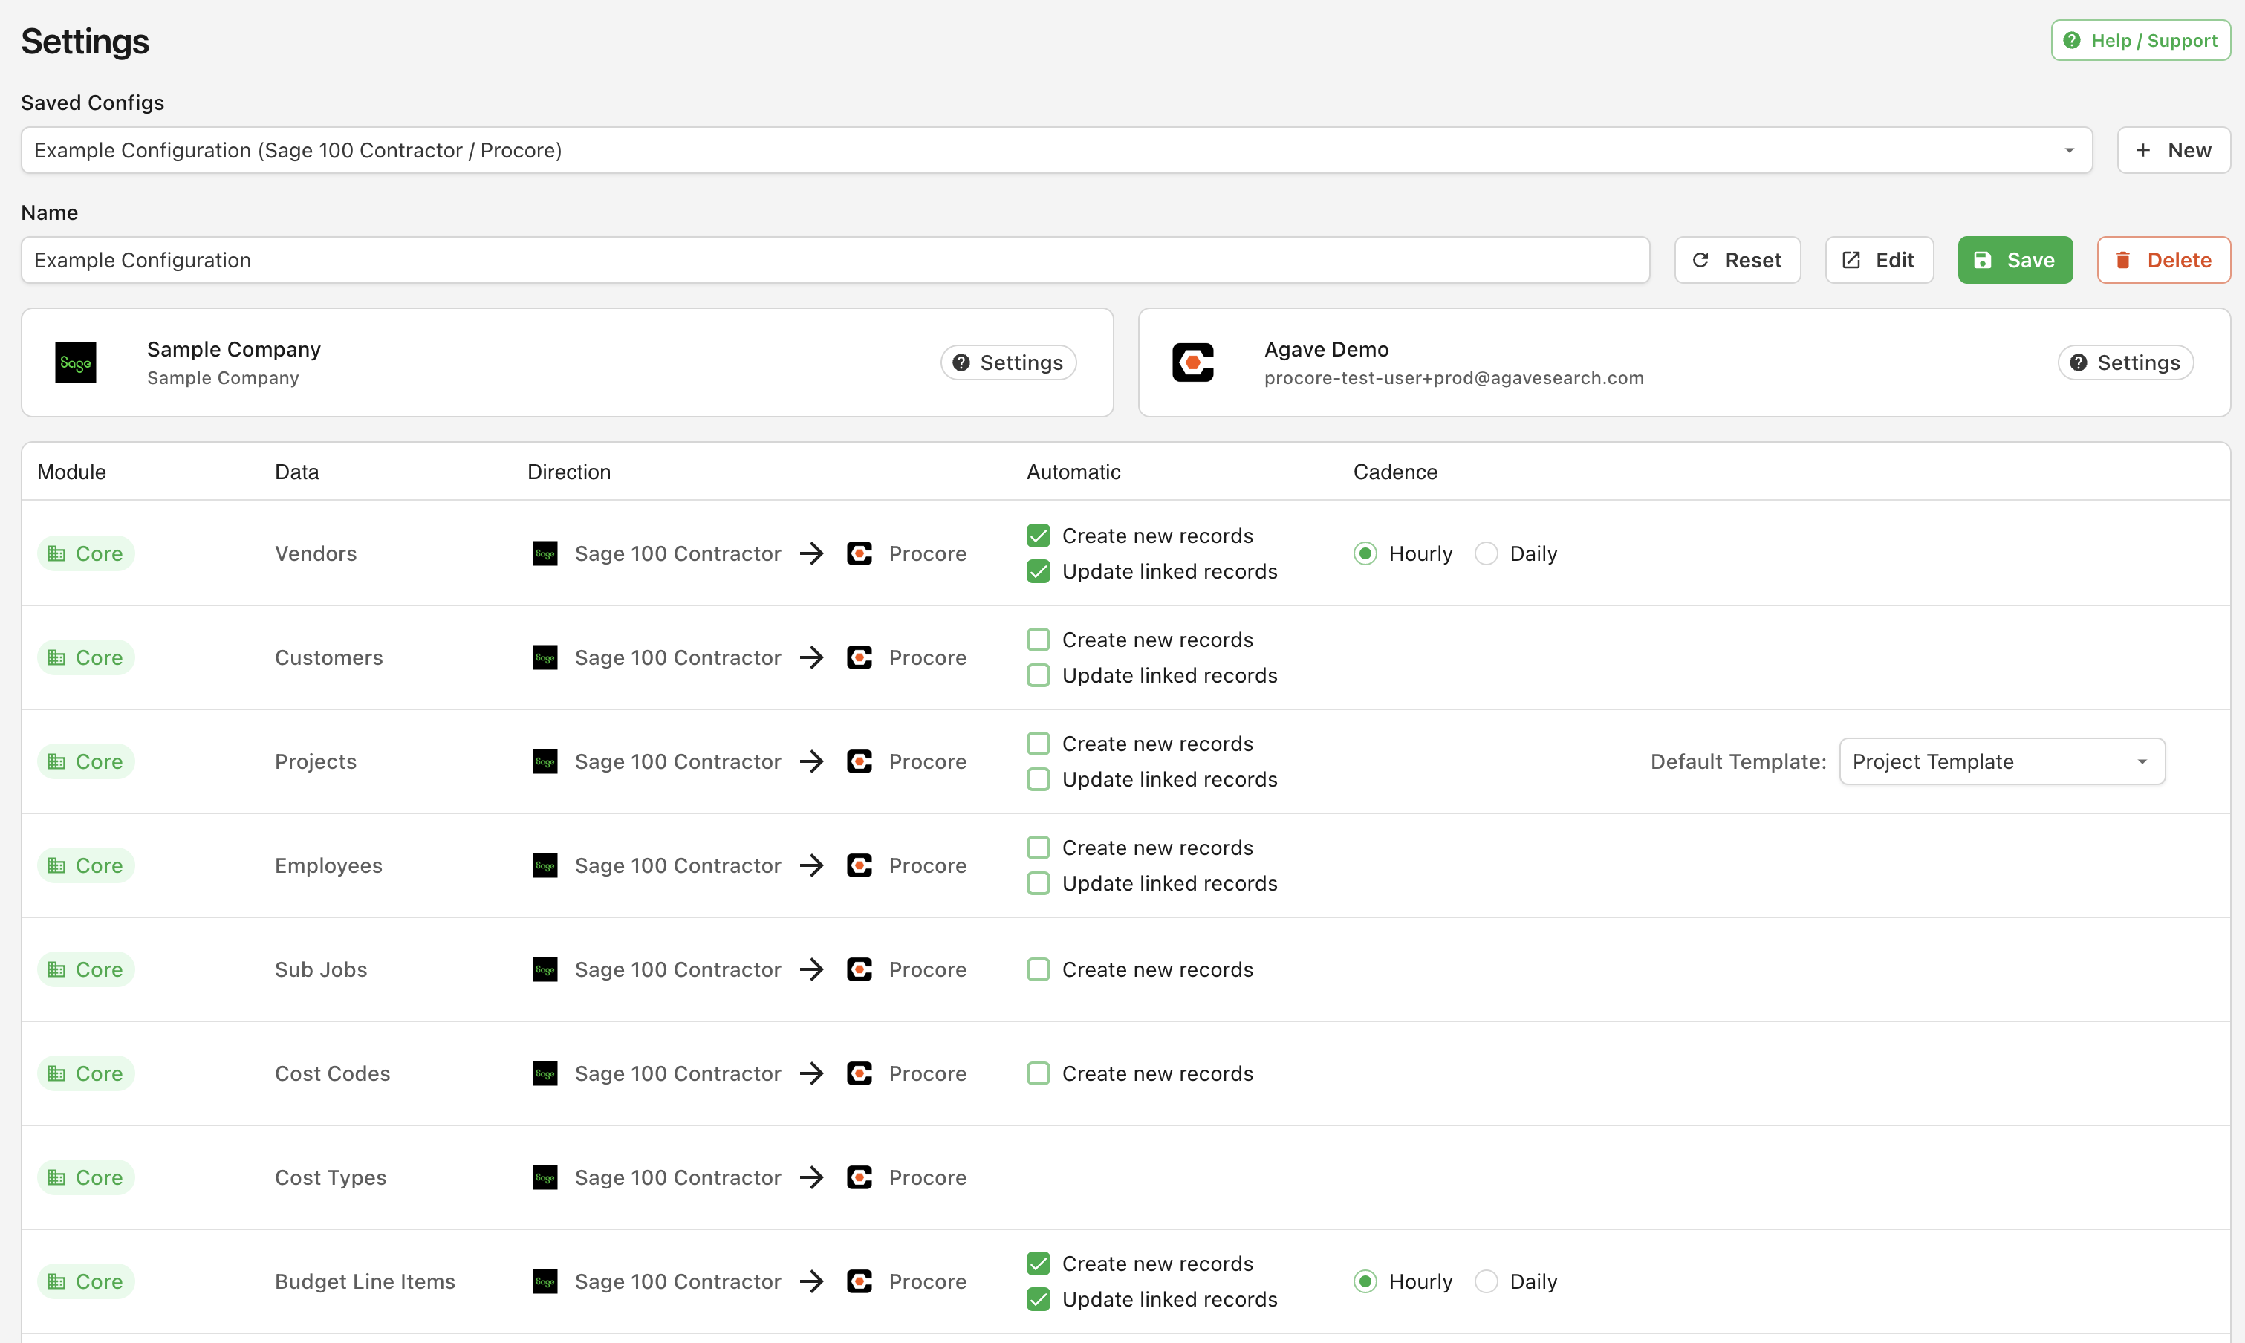Click the Procore logo in Agave Demo card

pyautogui.click(x=1192, y=363)
